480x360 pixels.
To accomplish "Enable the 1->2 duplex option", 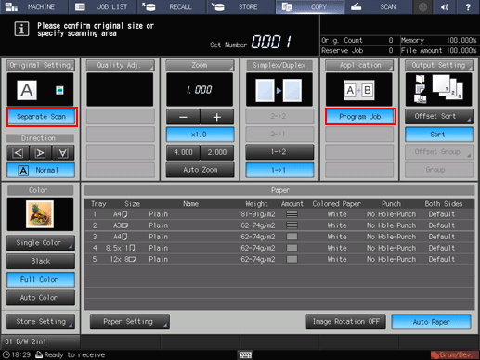I will [279, 152].
